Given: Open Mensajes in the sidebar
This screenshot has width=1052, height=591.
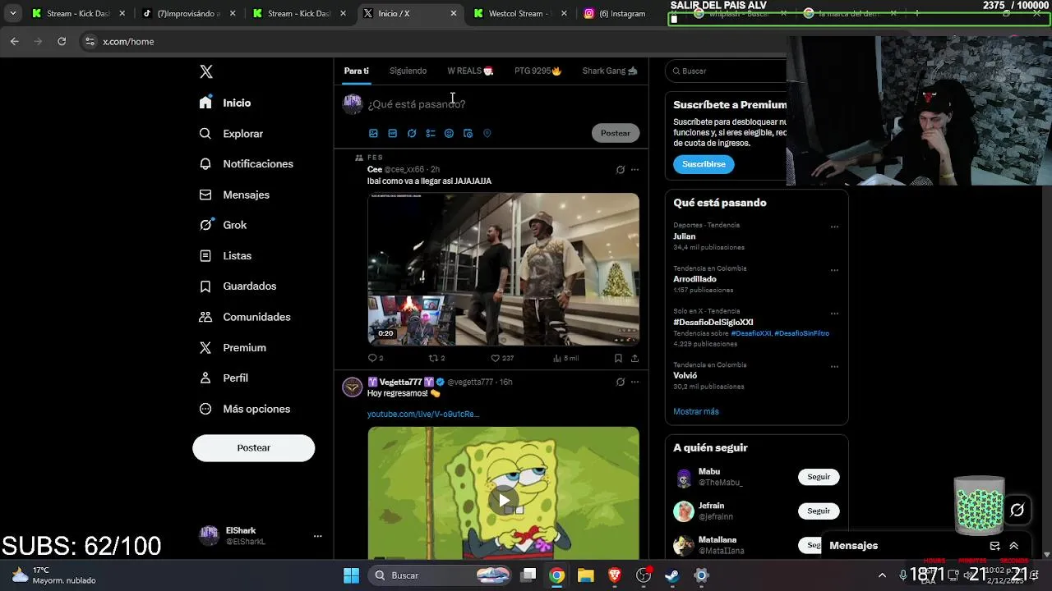Looking at the screenshot, I should pos(234,195).
